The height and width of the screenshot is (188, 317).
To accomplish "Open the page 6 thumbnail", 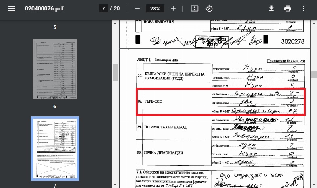I will click(x=55, y=69).
